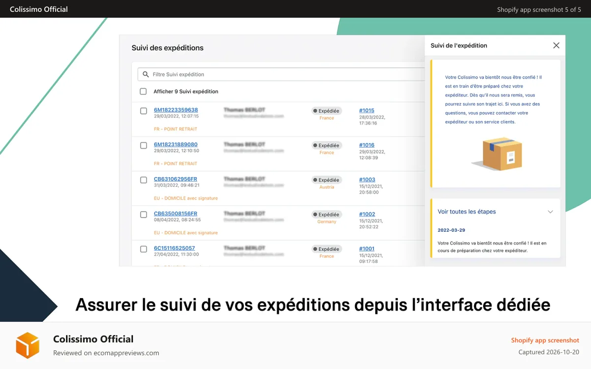Click Expédiée badge for order #1003
The width and height of the screenshot is (591, 369).
click(327, 180)
